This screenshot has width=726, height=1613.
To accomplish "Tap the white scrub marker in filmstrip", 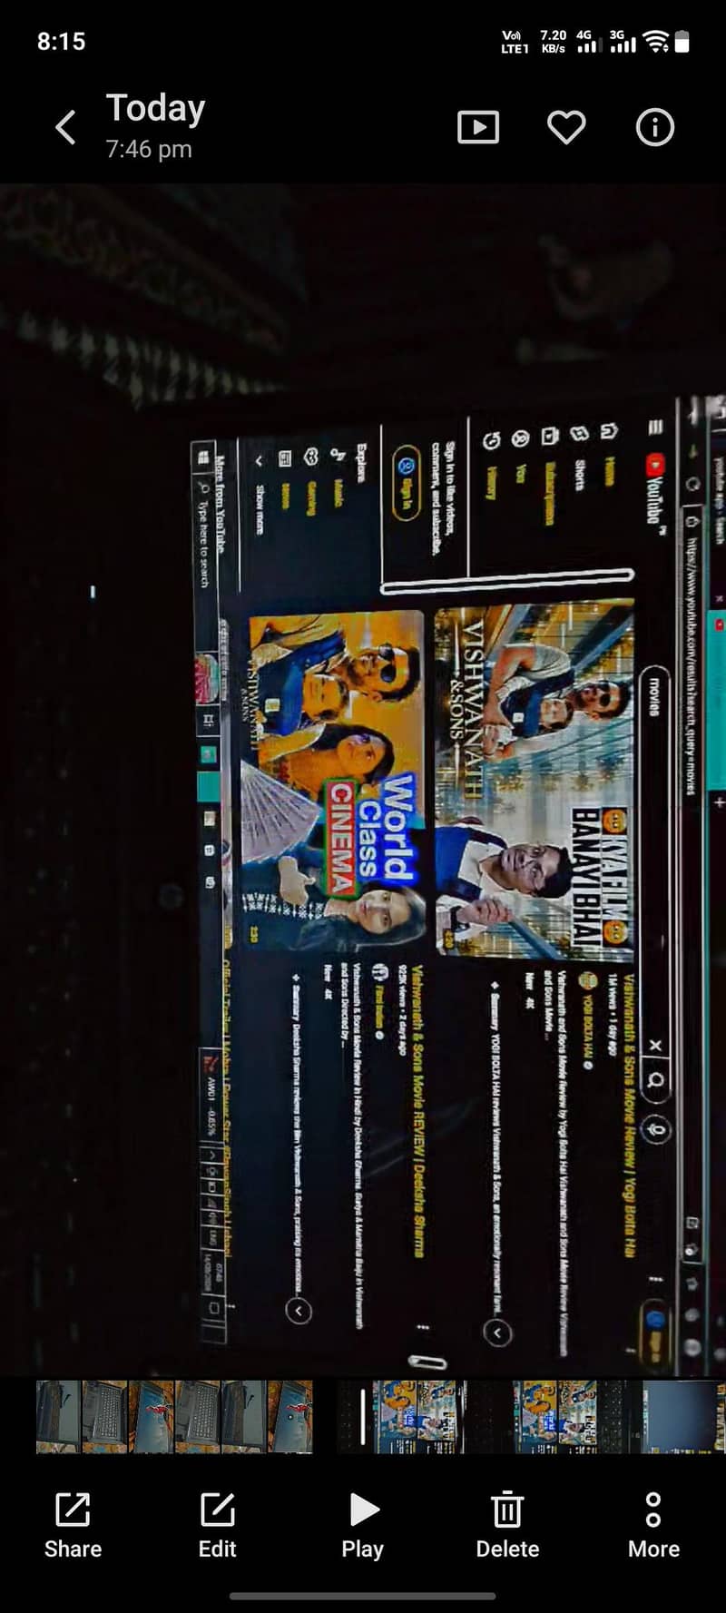I will [x=363, y=1416].
